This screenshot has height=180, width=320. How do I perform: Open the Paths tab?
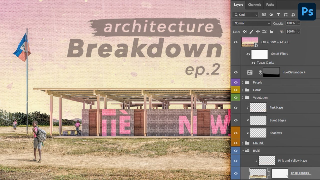tap(270, 4)
